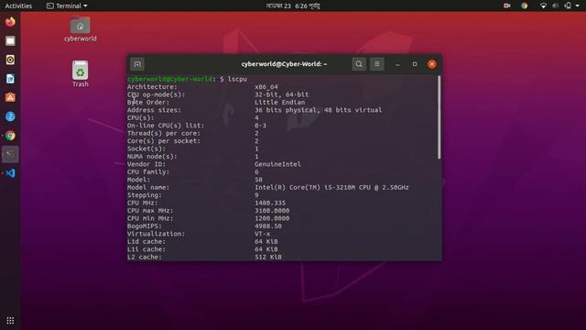
Task: Open the Files app in dock
Action: [x=10, y=40]
